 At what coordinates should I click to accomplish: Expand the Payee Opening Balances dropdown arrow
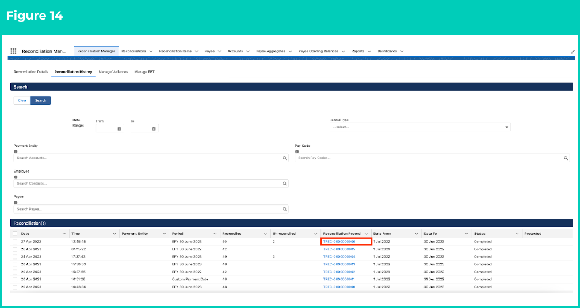point(344,51)
